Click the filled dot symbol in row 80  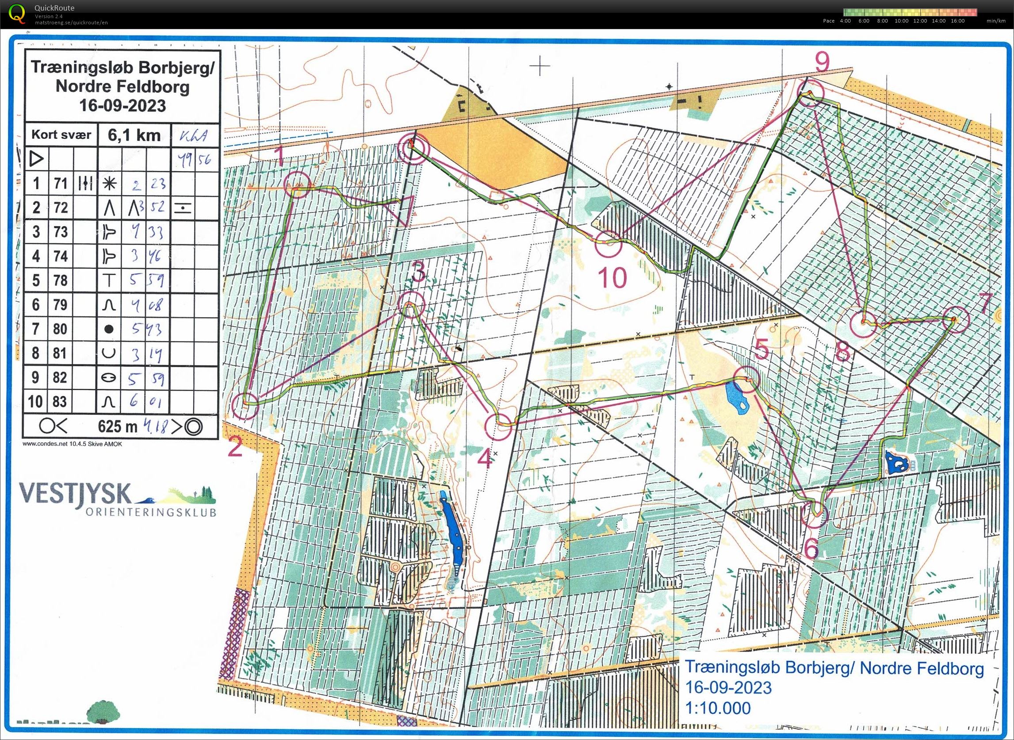pyautogui.click(x=108, y=329)
